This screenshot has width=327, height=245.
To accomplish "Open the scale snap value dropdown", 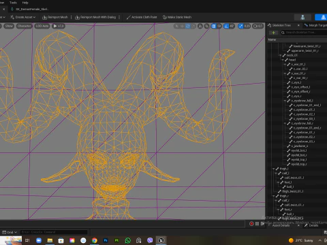I will (x=247, y=26).
